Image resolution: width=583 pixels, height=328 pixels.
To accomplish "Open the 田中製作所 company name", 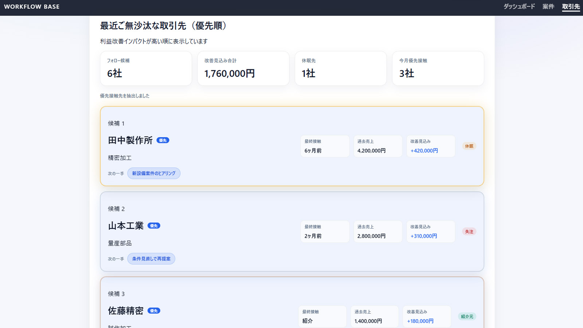I will tap(130, 140).
